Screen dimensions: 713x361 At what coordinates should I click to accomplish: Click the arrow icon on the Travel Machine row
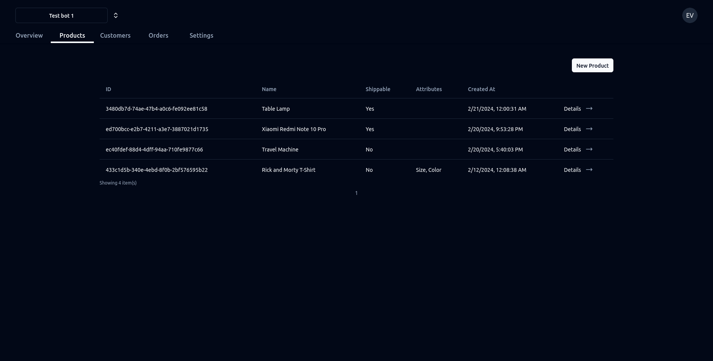[x=589, y=150]
